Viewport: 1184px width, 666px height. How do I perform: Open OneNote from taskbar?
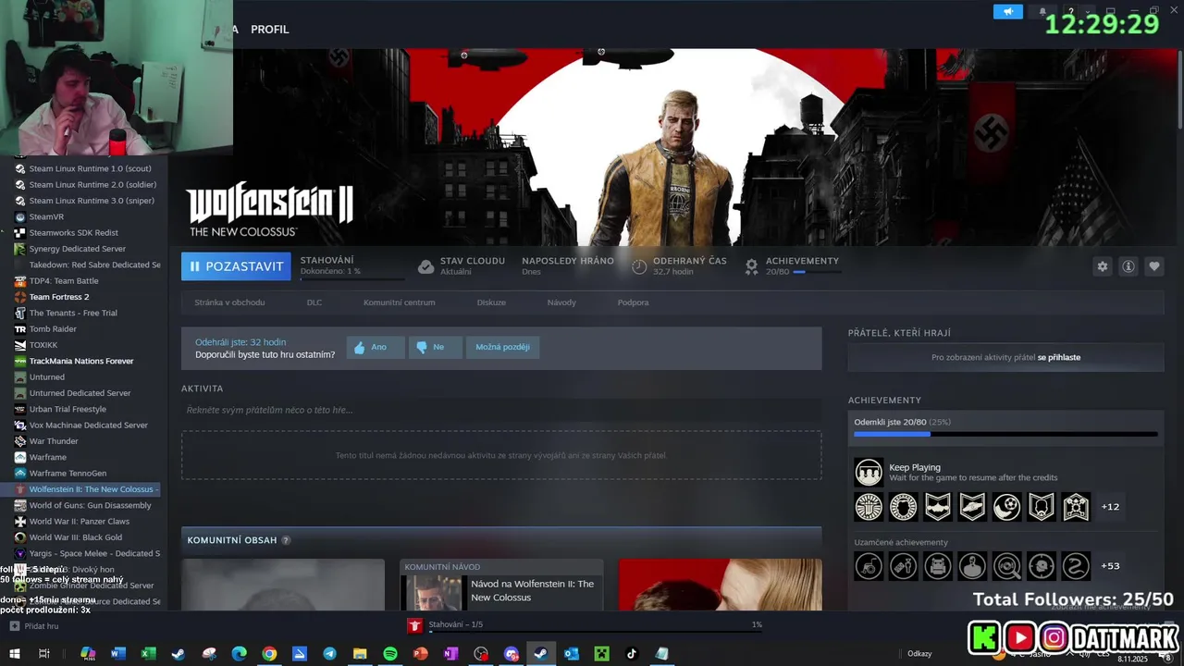click(x=450, y=654)
